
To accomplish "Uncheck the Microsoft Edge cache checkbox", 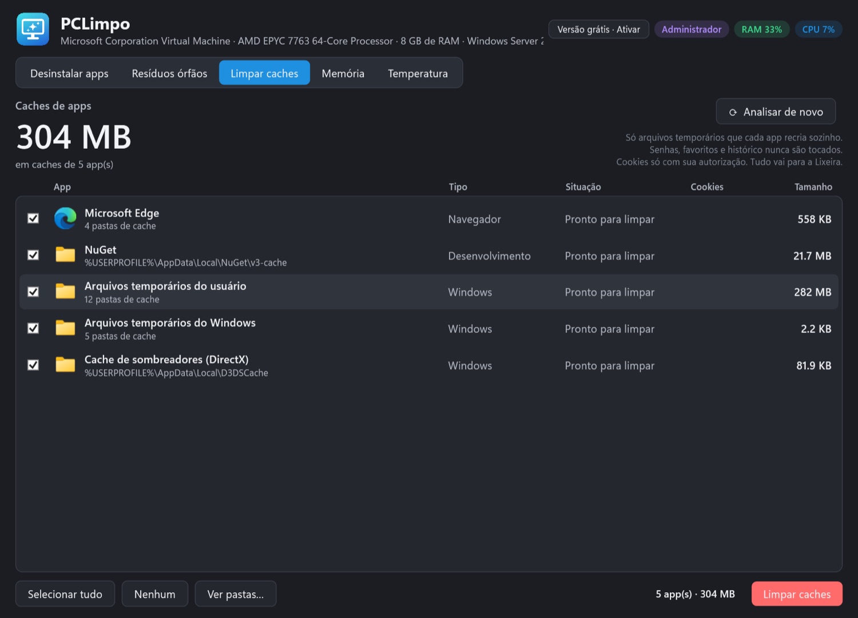I will click(x=33, y=219).
